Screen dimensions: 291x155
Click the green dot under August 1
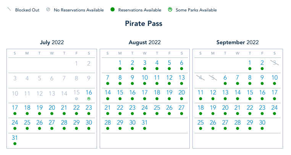tap(120, 69)
